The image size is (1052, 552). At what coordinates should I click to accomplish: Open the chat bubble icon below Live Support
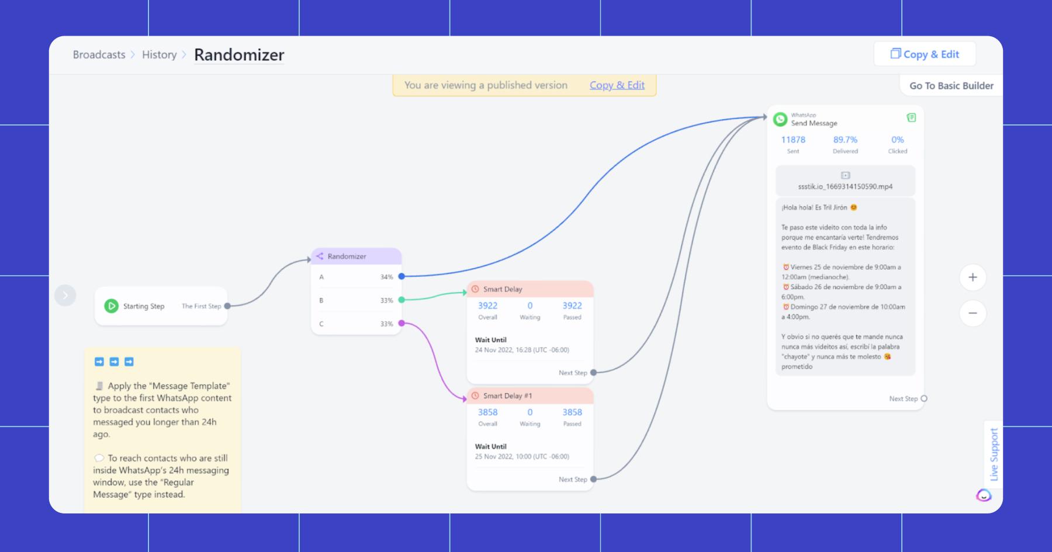(x=984, y=495)
